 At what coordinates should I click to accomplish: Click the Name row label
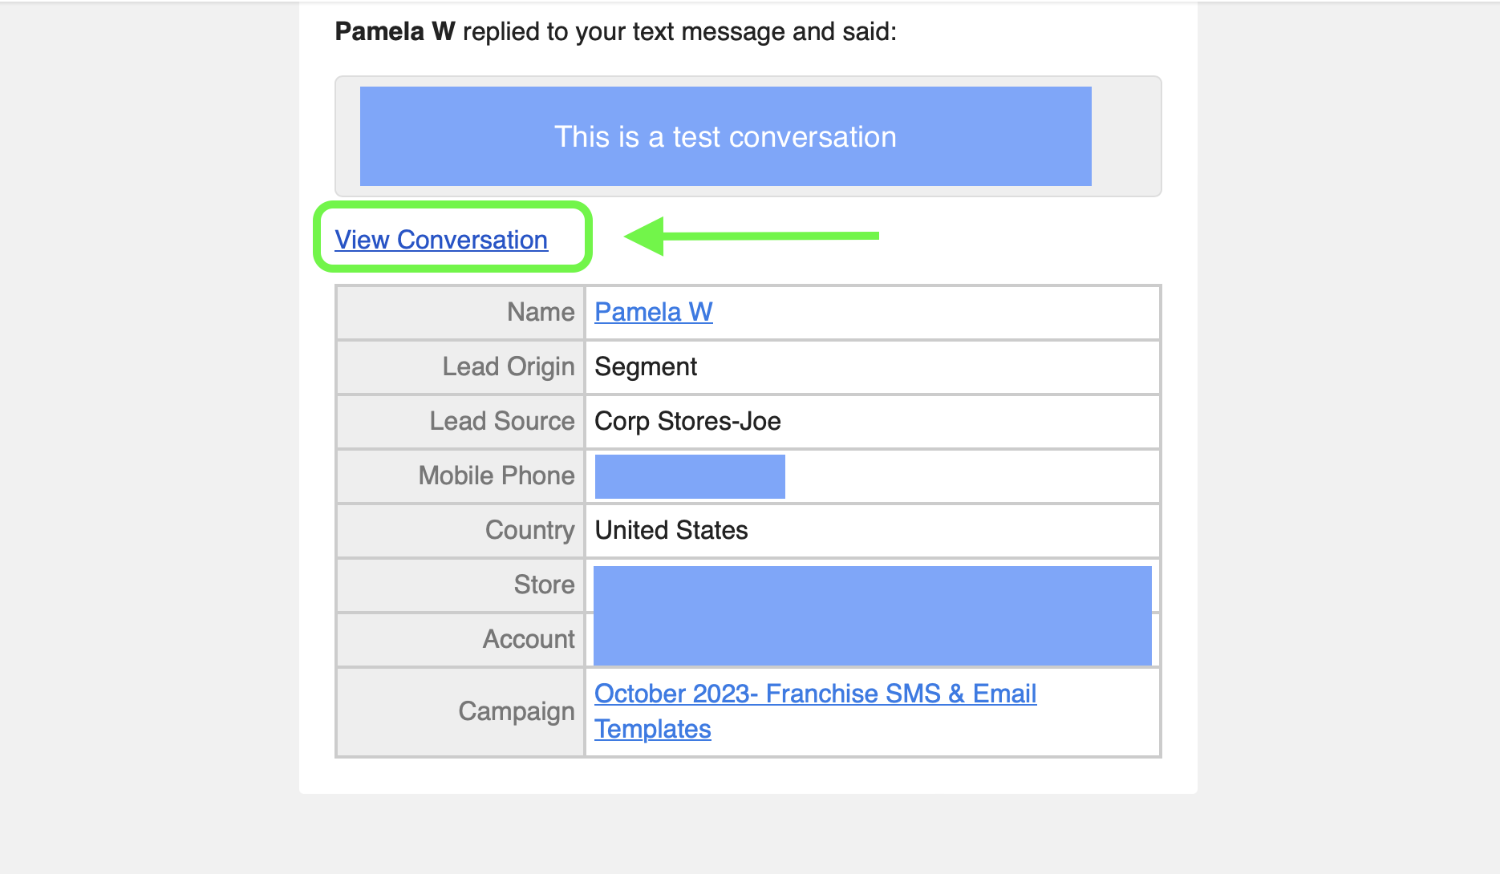click(x=541, y=312)
